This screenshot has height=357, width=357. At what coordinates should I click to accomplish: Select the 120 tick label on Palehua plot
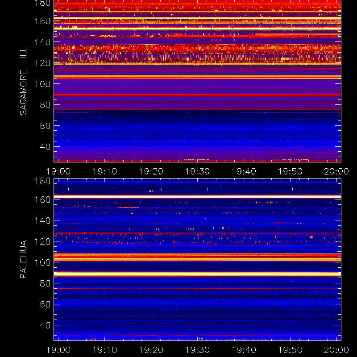point(42,241)
